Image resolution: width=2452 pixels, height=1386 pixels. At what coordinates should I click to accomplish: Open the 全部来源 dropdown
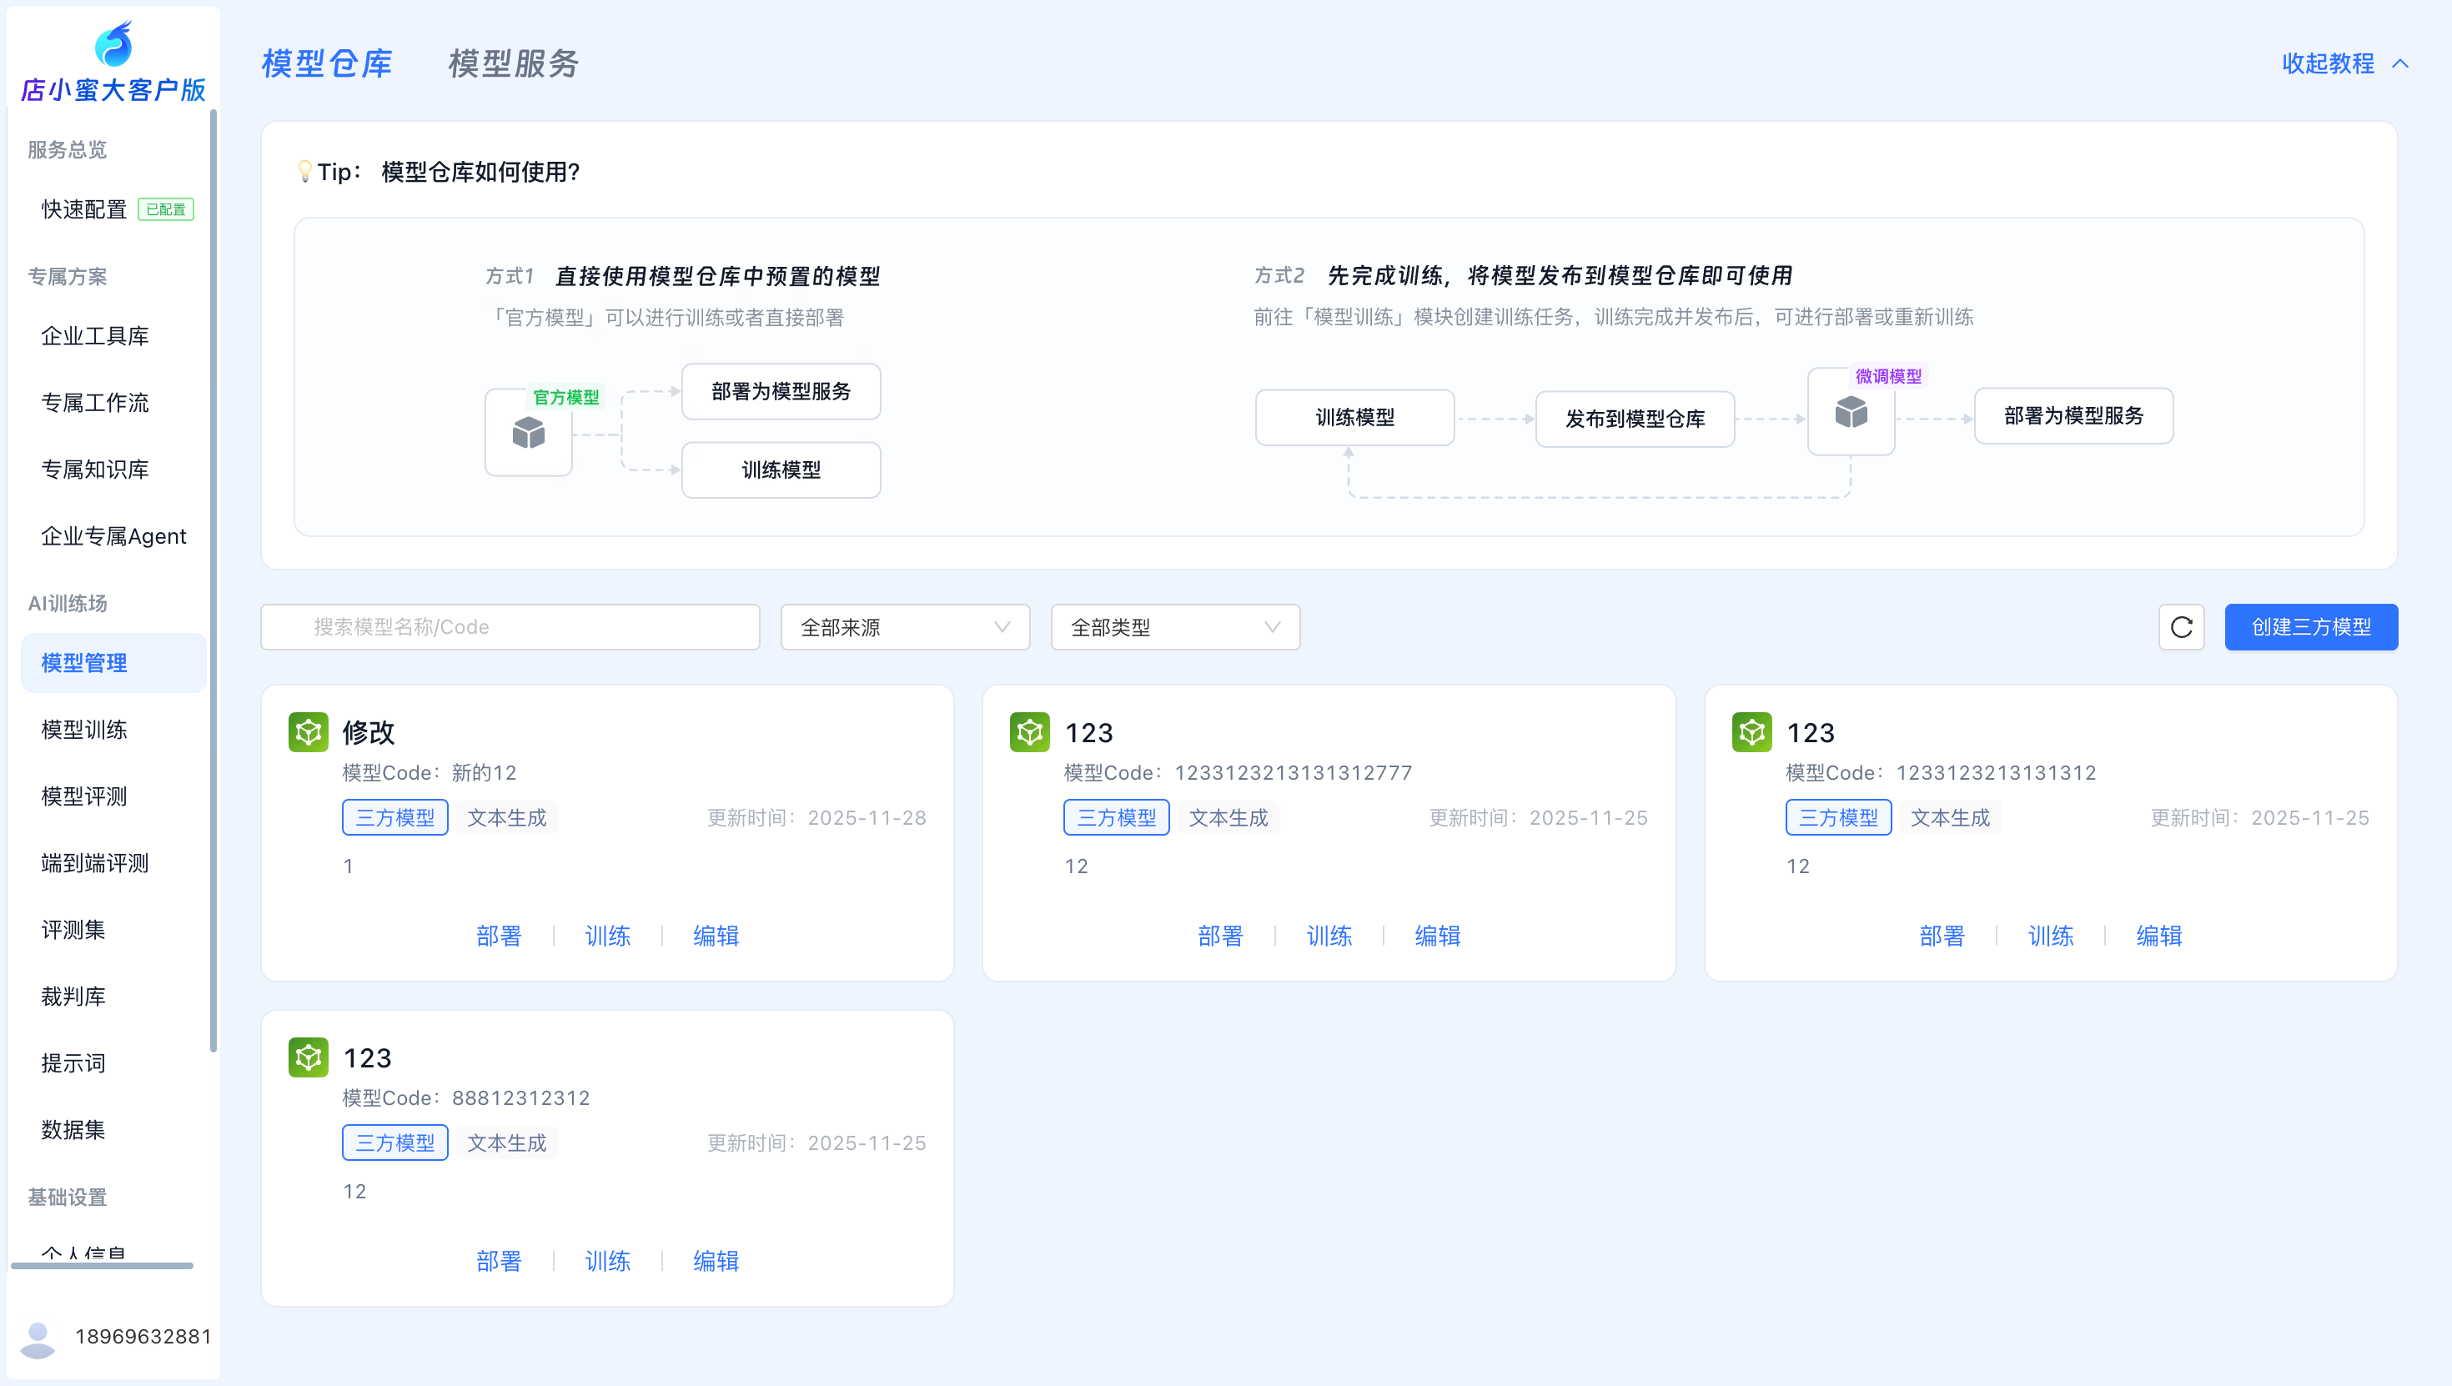tap(904, 627)
